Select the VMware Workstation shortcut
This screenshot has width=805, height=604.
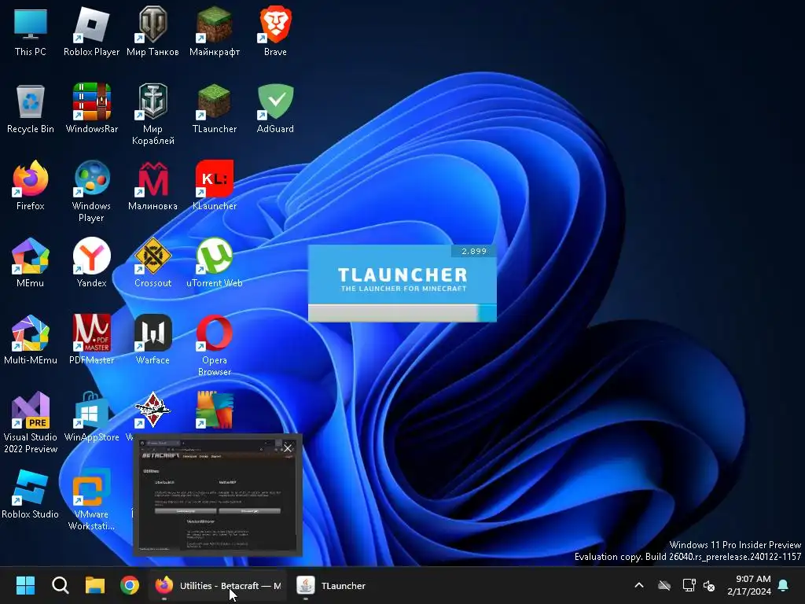pos(91,499)
